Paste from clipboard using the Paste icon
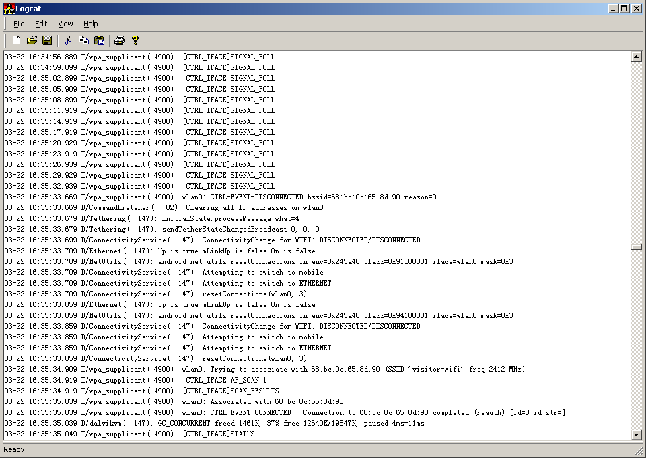The width and height of the screenshot is (646, 458). click(x=100, y=40)
